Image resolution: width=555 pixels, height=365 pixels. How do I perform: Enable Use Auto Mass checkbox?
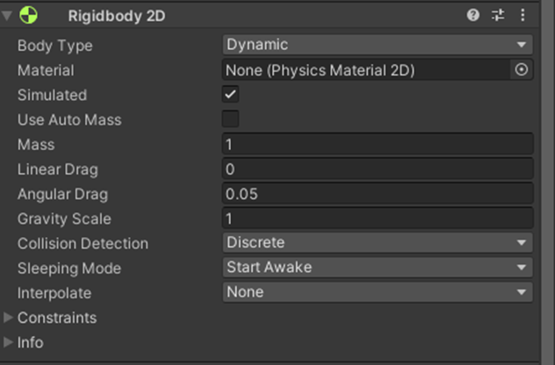[x=230, y=118]
